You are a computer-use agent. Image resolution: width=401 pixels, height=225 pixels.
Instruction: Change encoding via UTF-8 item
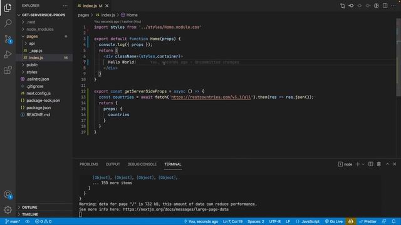pos(275,221)
